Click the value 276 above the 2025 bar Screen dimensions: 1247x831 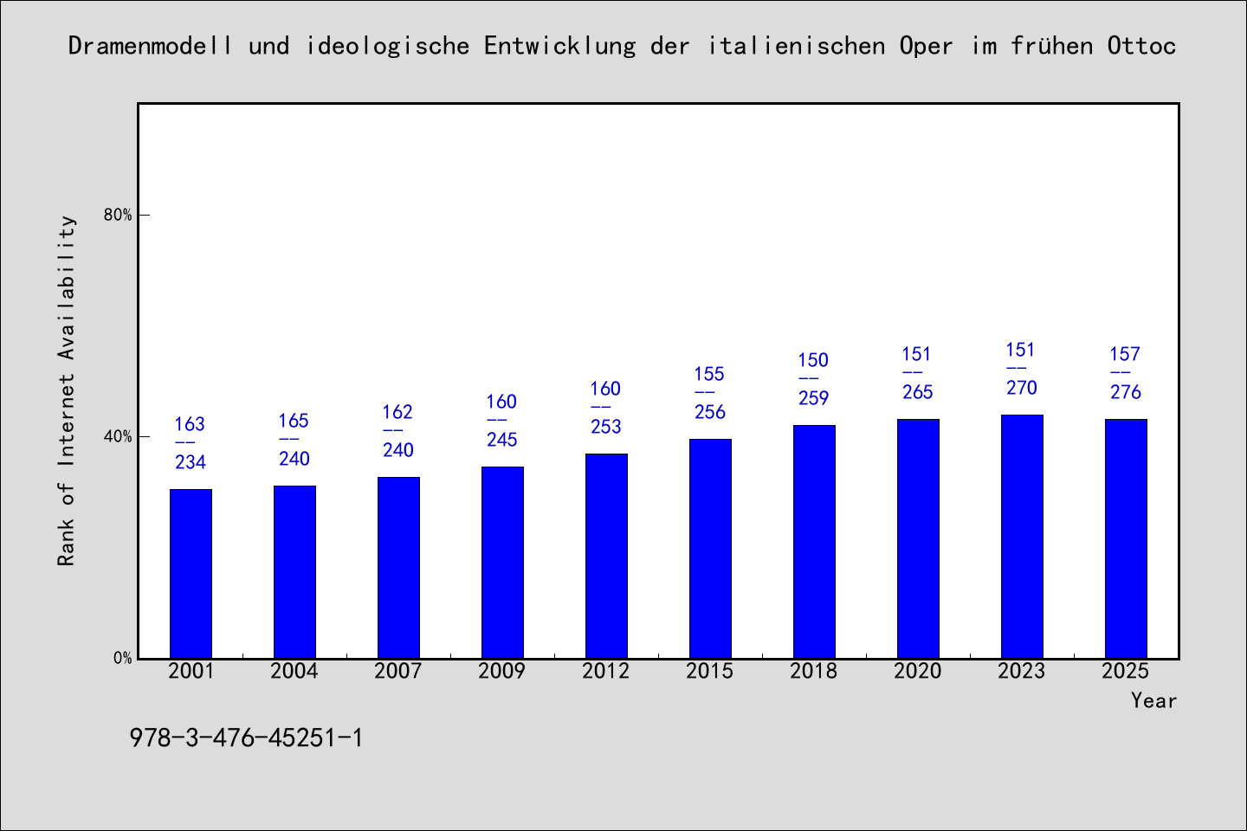click(1126, 392)
